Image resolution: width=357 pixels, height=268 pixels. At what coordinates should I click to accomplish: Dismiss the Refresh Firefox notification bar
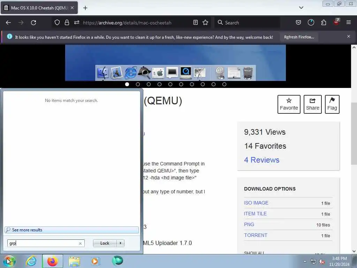[349, 36]
